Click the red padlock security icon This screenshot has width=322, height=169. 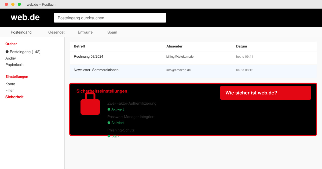click(90, 104)
